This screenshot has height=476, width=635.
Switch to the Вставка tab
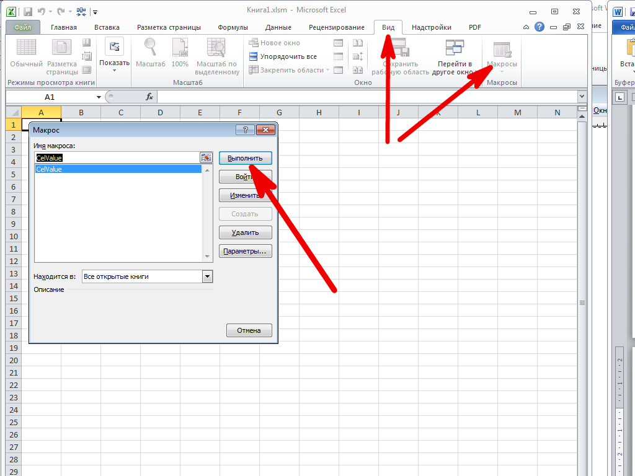[x=107, y=27]
